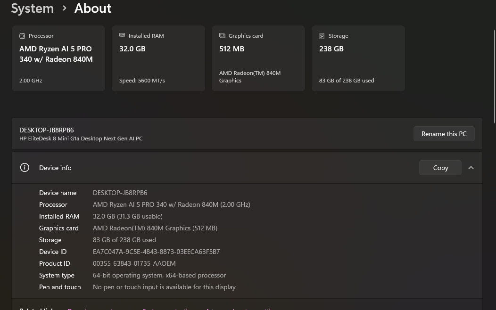Click the Product ID row label
Screen dimensions: 496x310
[54, 263]
